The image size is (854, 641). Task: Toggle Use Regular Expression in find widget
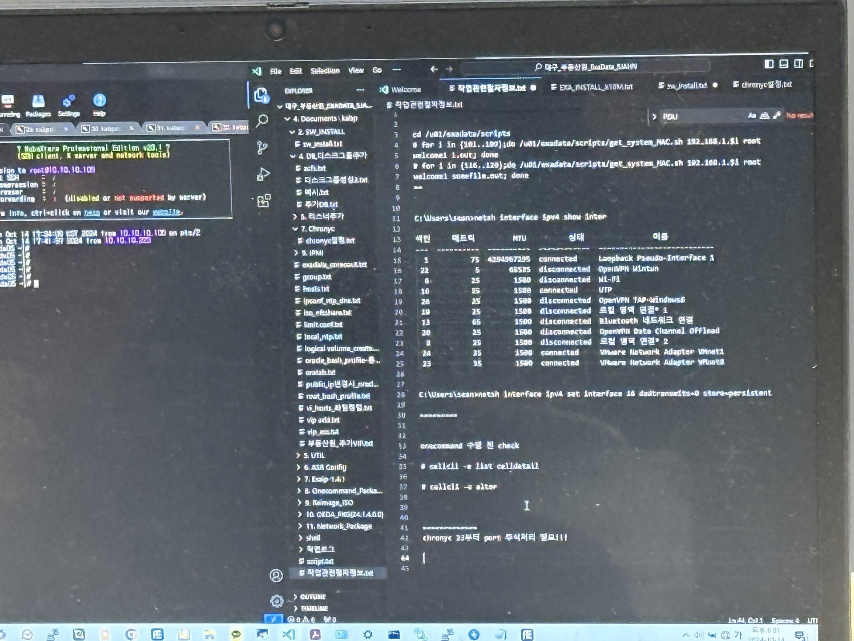click(x=777, y=116)
